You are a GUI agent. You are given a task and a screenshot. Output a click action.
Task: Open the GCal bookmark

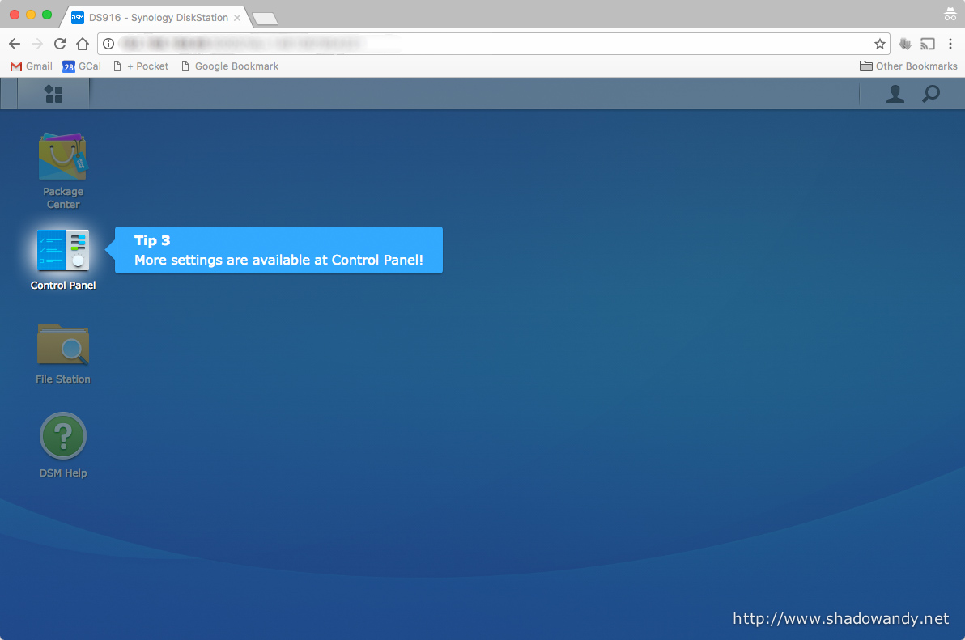[82, 66]
